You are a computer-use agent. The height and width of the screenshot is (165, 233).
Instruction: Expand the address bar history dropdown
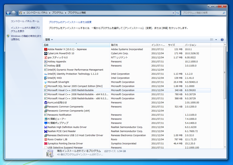coord(173,13)
